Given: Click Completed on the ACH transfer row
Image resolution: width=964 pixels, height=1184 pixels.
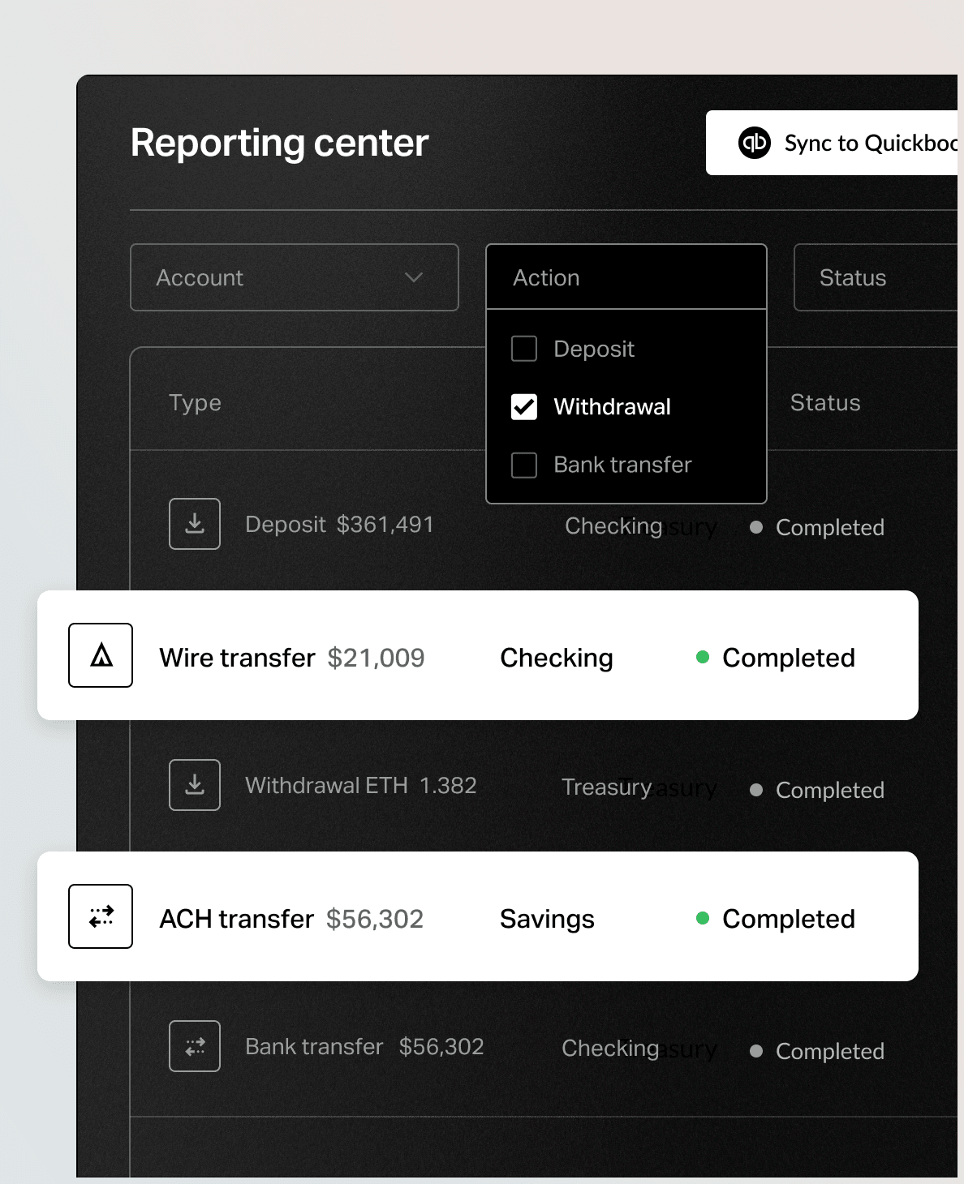Looking at the screenshot, I should click(x=789, y=919).
